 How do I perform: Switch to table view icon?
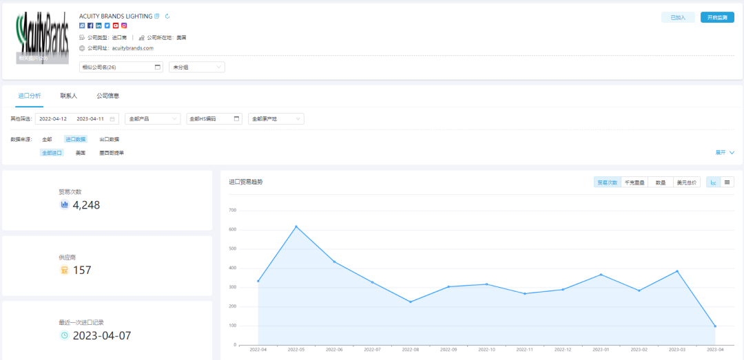coord(727,182)
